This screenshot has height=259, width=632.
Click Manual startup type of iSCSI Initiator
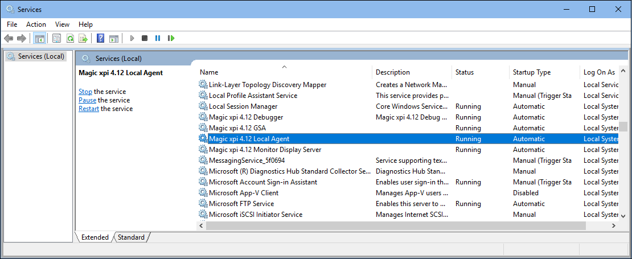point(524,215)
